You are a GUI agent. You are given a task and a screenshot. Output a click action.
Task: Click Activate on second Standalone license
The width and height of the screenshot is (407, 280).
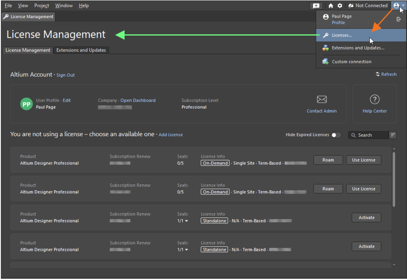click(366, 247)
